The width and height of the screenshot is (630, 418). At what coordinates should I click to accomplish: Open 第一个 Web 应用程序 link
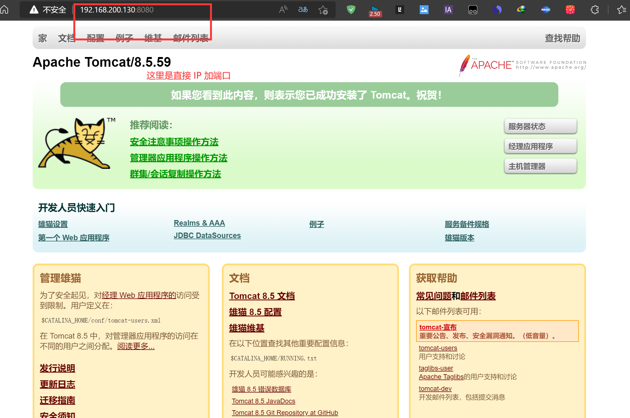[x=74, y=238]
